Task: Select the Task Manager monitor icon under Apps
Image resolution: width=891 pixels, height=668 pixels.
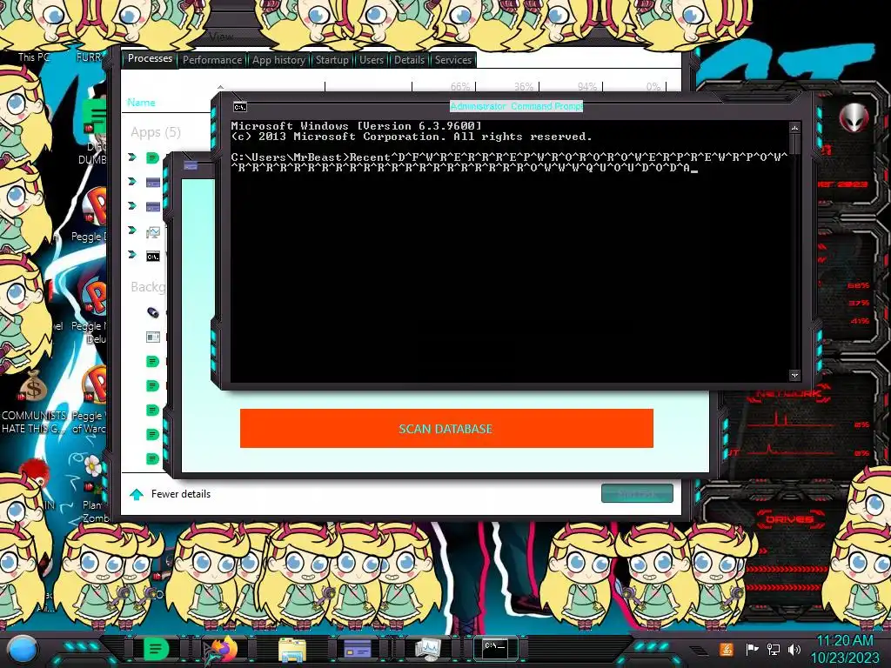Action: point(153,231)
